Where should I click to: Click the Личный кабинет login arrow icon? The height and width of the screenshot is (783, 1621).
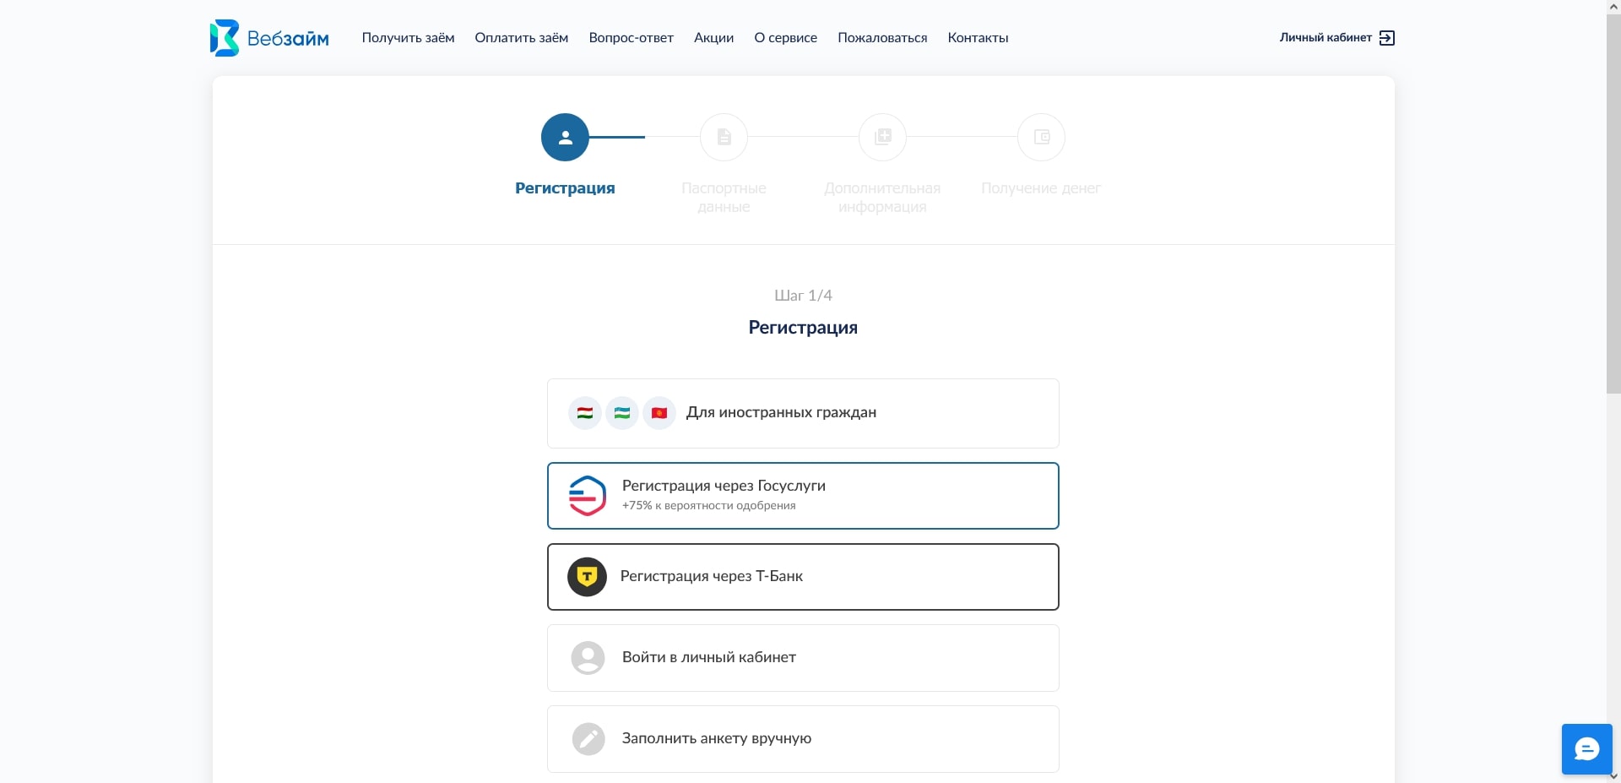tap(1386, 38)
